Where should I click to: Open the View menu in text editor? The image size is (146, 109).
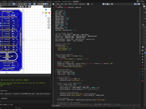58,4
